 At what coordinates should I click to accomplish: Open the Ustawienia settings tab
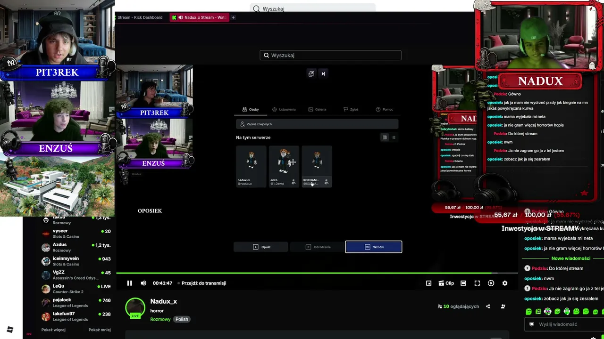[284, 109]
